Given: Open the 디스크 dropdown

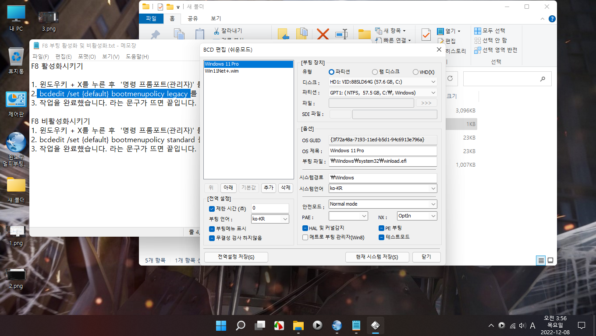Looking at the screenshot, I should [383, 82].
